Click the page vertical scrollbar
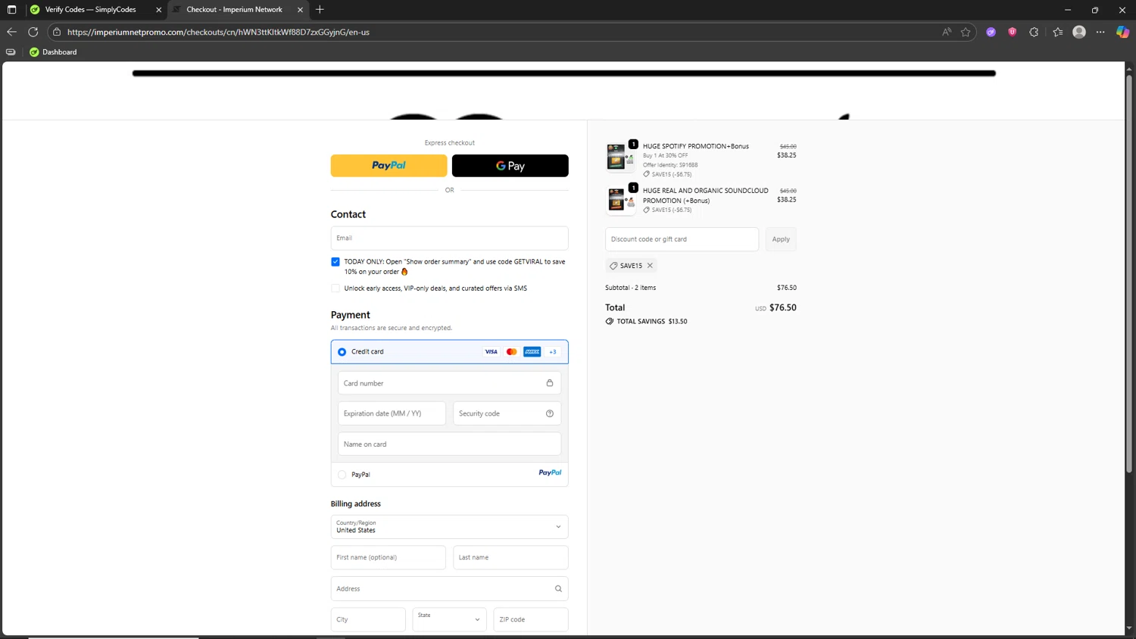The height and width of the screenshot is (639, 1136). pyautogui.click(x=1129, y=274)
